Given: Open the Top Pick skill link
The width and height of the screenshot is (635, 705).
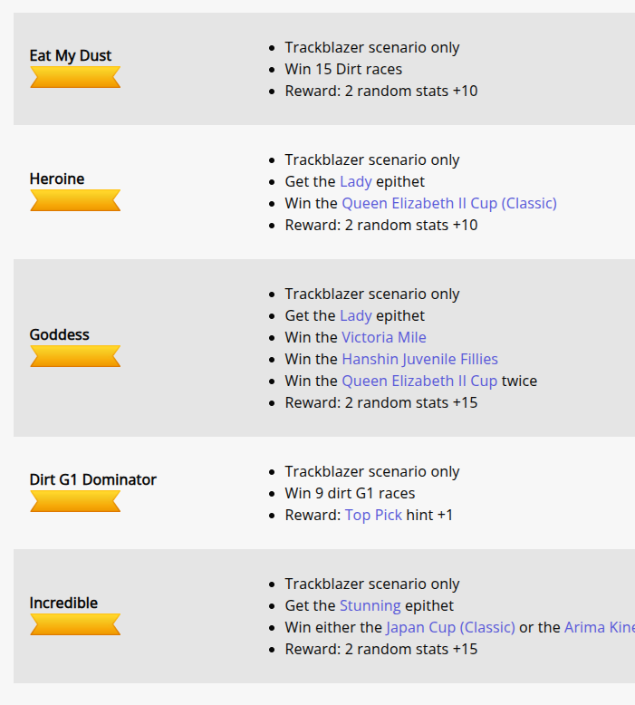Looking at the screenshot, I should tap(373, 515).
